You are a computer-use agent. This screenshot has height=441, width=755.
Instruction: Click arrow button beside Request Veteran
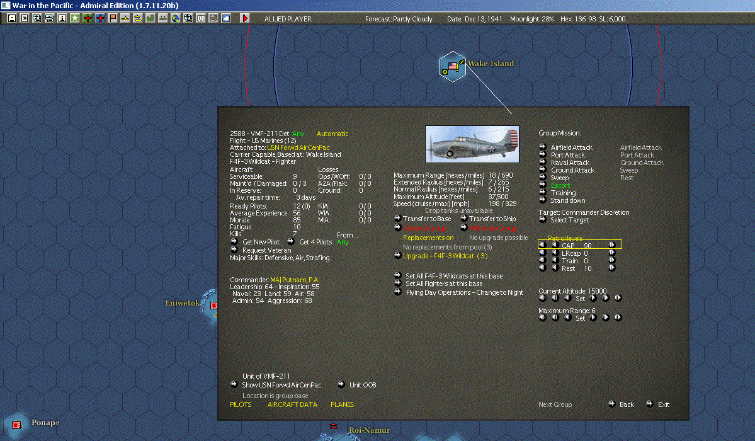pyautogui.click(x=234, y=249)
